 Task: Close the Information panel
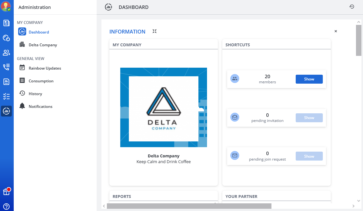336,31
